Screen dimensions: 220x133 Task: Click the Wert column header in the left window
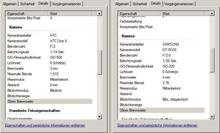pyautogui.click(x=70, y=13)
